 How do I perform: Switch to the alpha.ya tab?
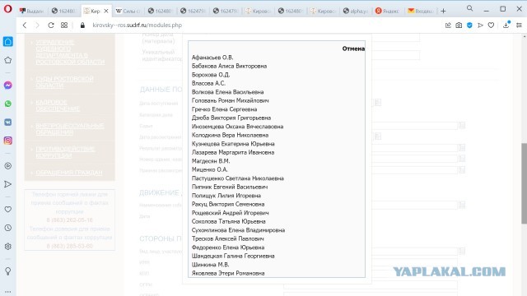[355, 11]
